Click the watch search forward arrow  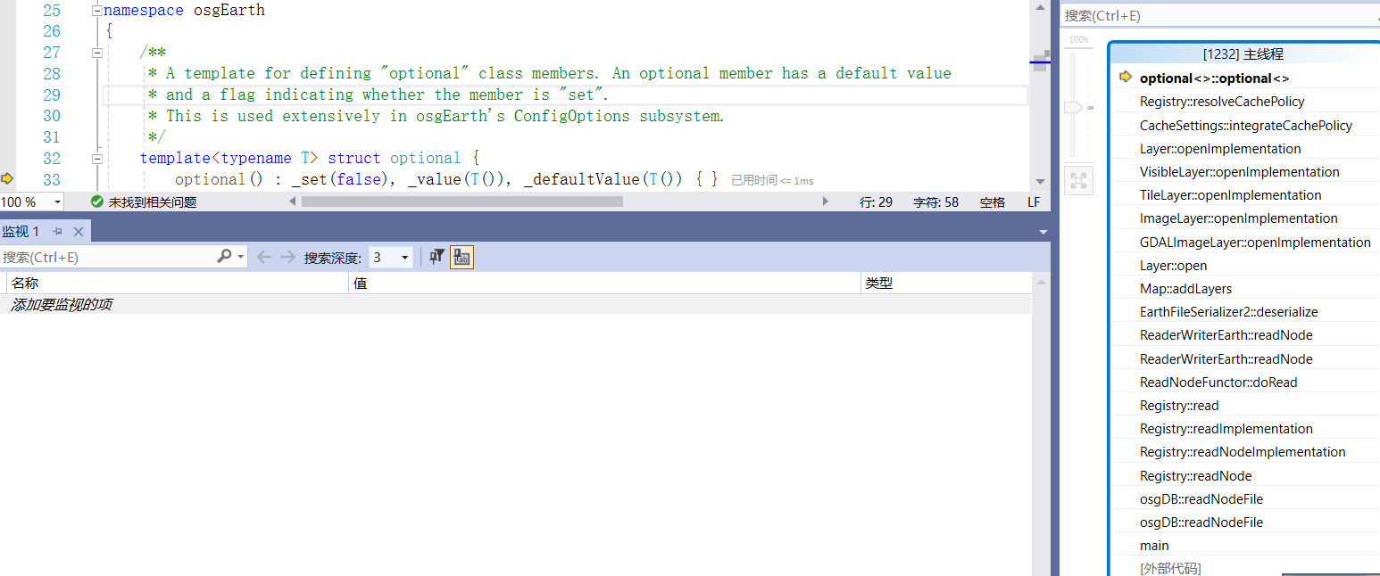coord(287,257)
